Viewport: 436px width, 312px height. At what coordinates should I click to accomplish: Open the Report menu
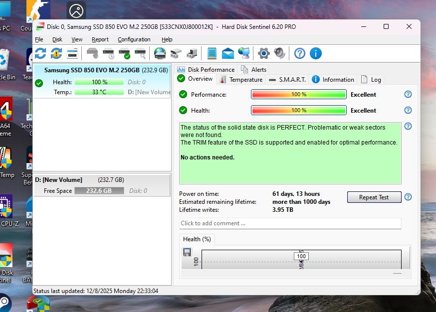(x=100, y=39)
